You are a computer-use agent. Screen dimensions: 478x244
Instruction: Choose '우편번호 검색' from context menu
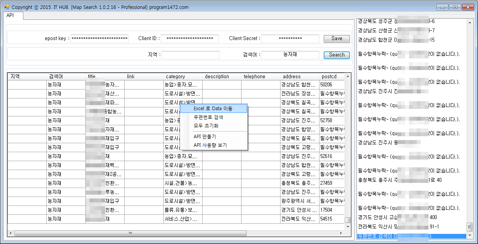pos(208,117)
